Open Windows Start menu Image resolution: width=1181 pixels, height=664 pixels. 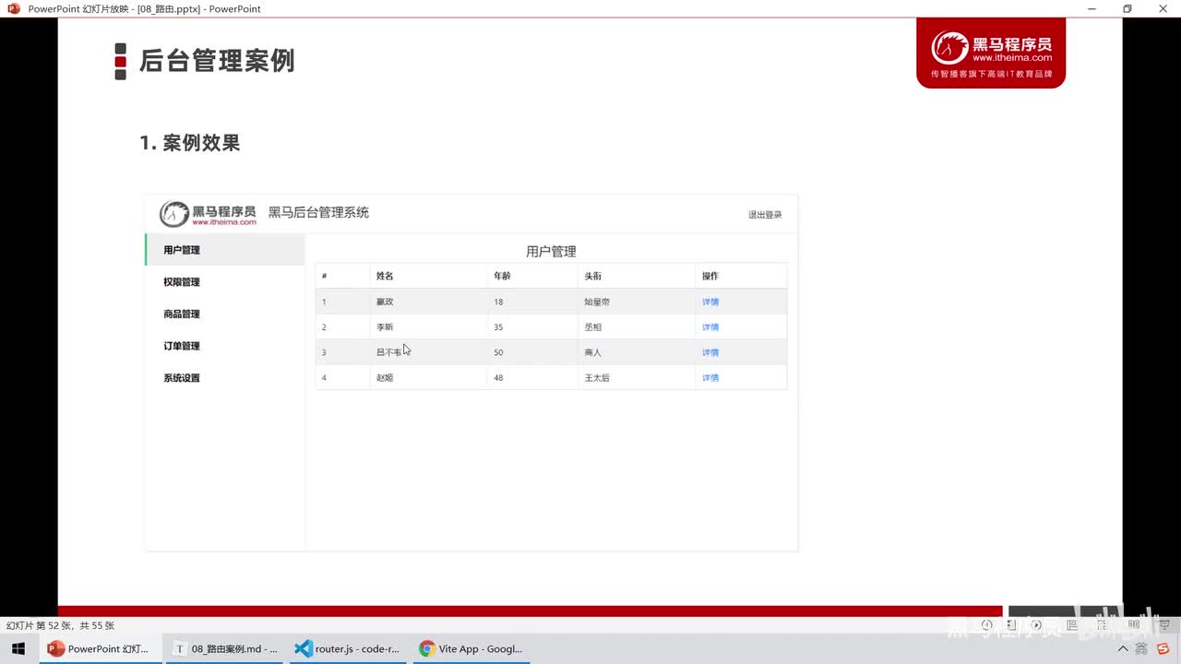(18, 649)
